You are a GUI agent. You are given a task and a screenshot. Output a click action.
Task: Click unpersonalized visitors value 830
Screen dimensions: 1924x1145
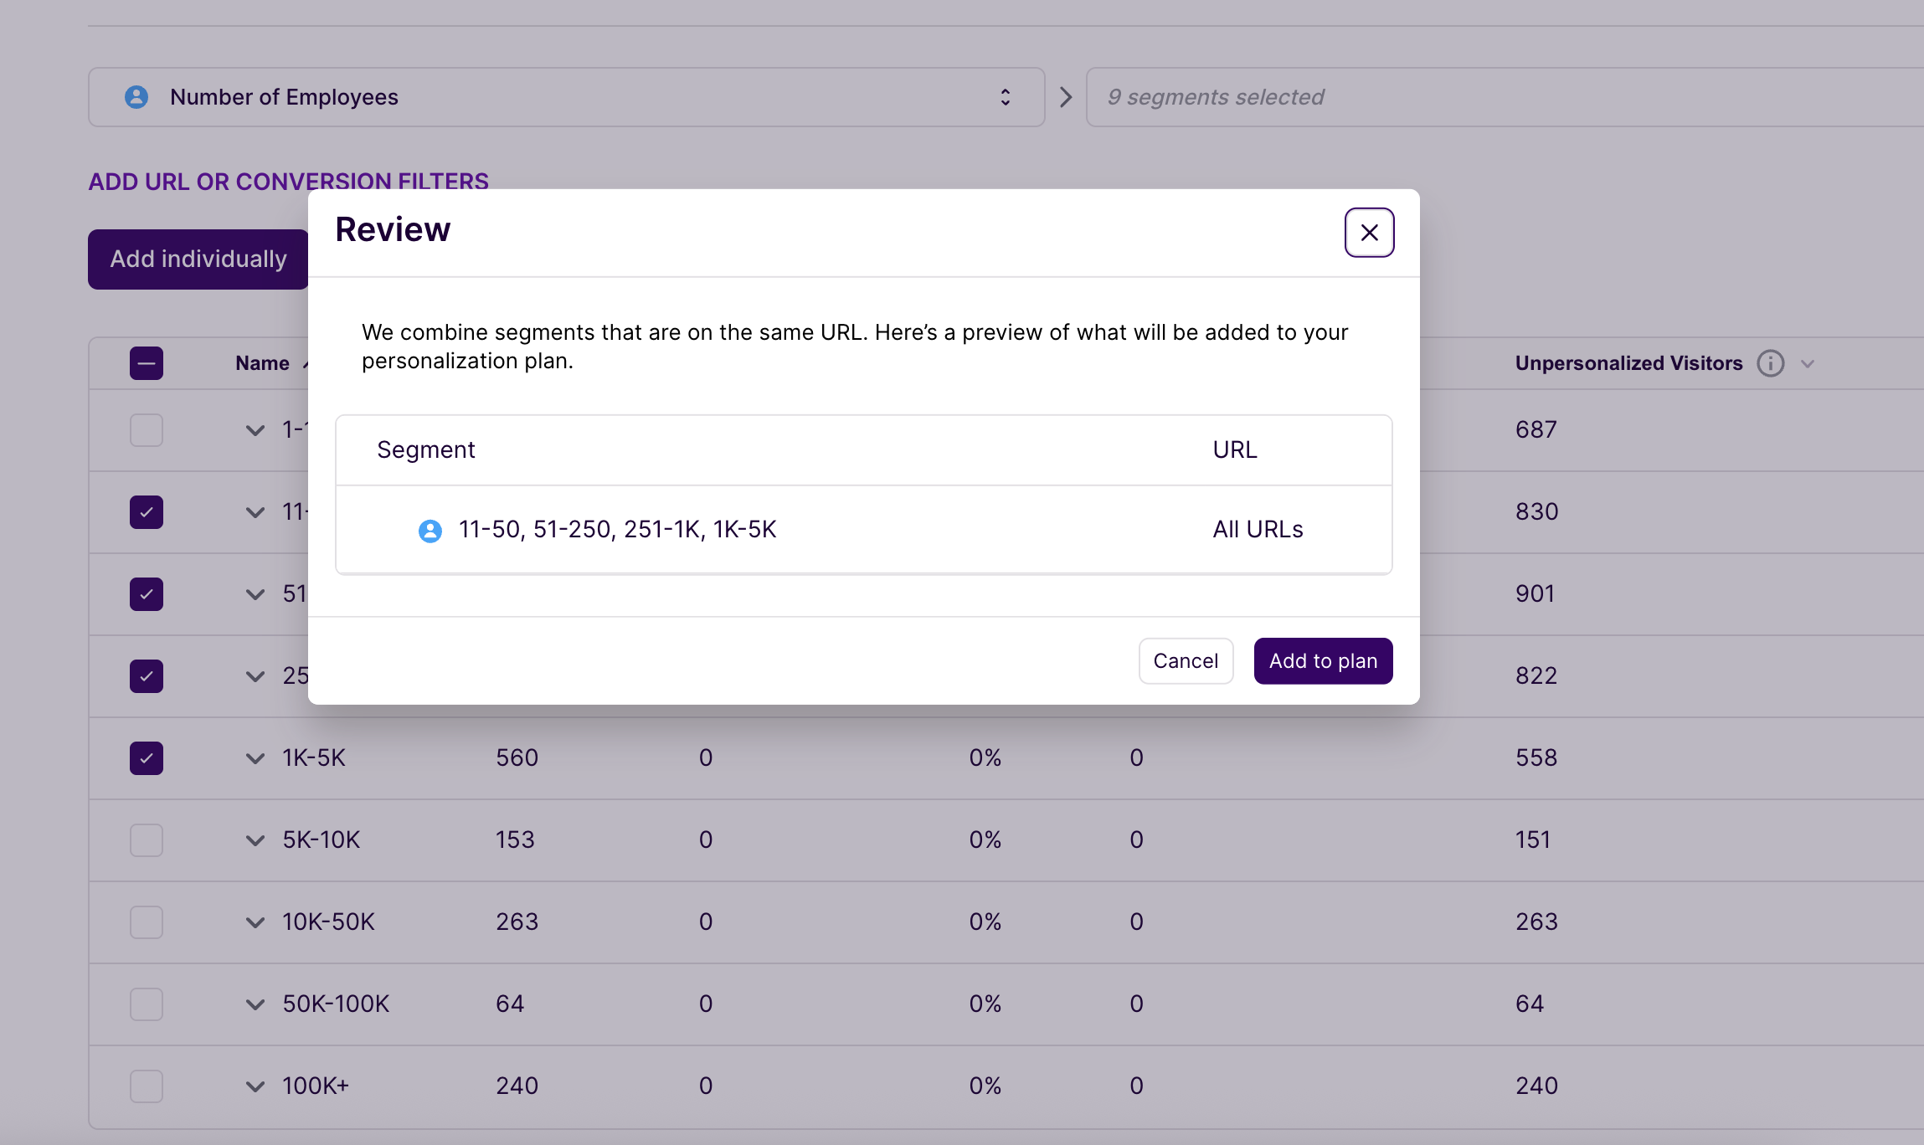click(1536, 512)
